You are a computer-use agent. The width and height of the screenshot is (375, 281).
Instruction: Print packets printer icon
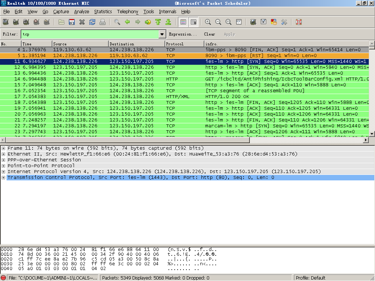coord(103,22)
